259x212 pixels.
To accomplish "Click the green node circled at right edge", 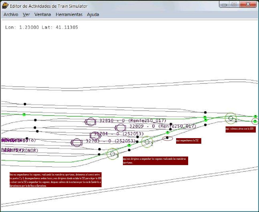I will point(255,121).
